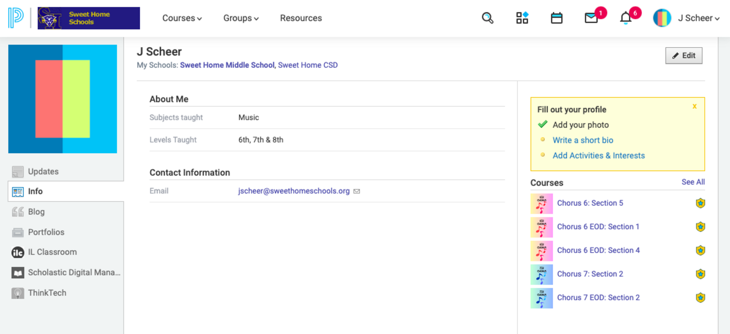This screenshot has width=730, height=334.
Task: Open the search magnifier icon
Action: coord(487,18)
